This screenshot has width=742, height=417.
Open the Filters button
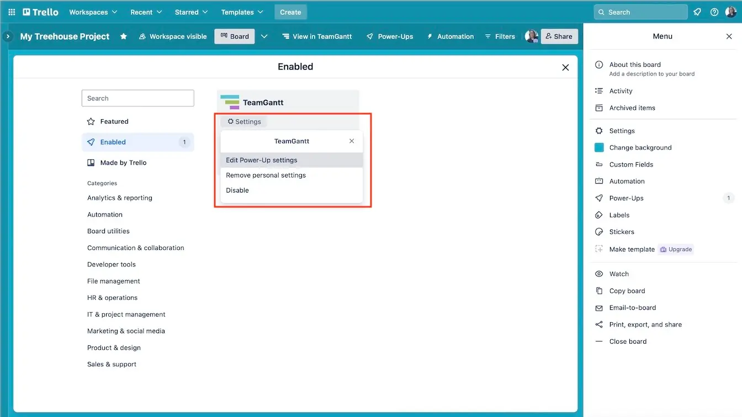[500, 36]
